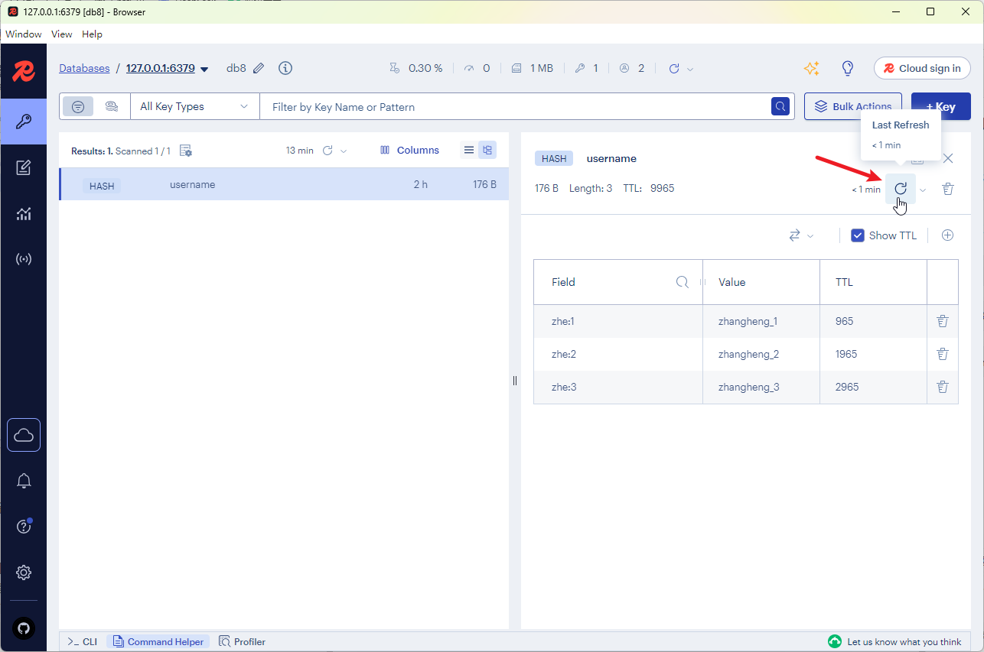
Task: Open the All Key Types dropdown
Action: 195,107
